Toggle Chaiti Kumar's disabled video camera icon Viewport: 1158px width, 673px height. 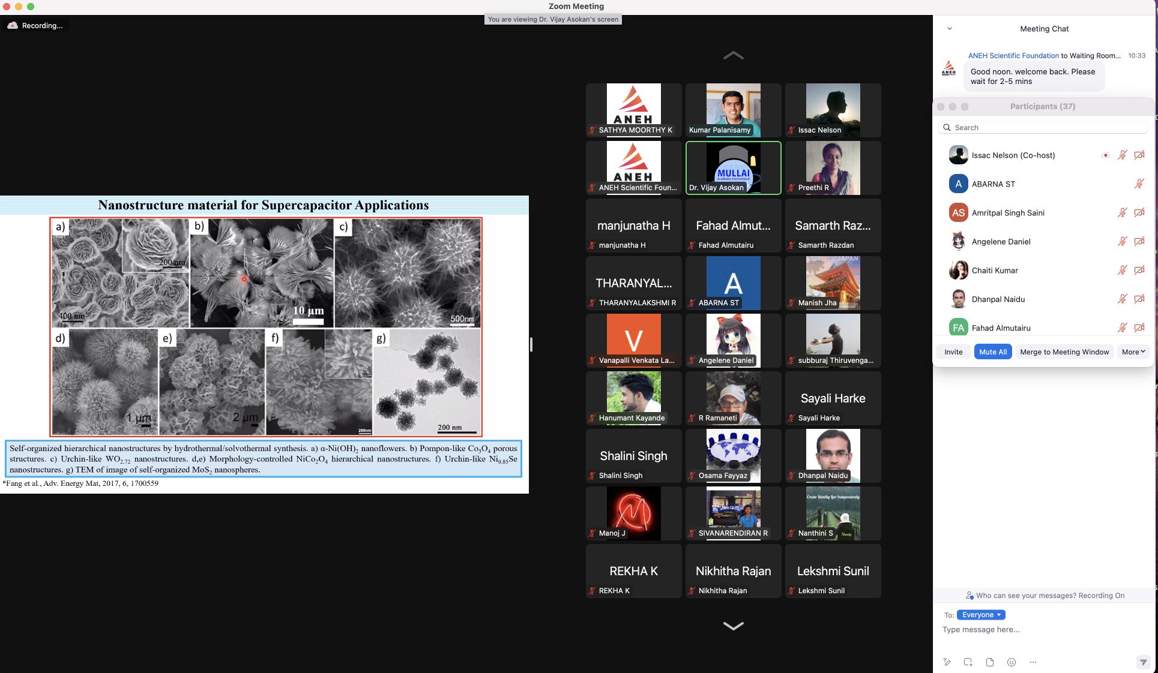pos(1139,271)
